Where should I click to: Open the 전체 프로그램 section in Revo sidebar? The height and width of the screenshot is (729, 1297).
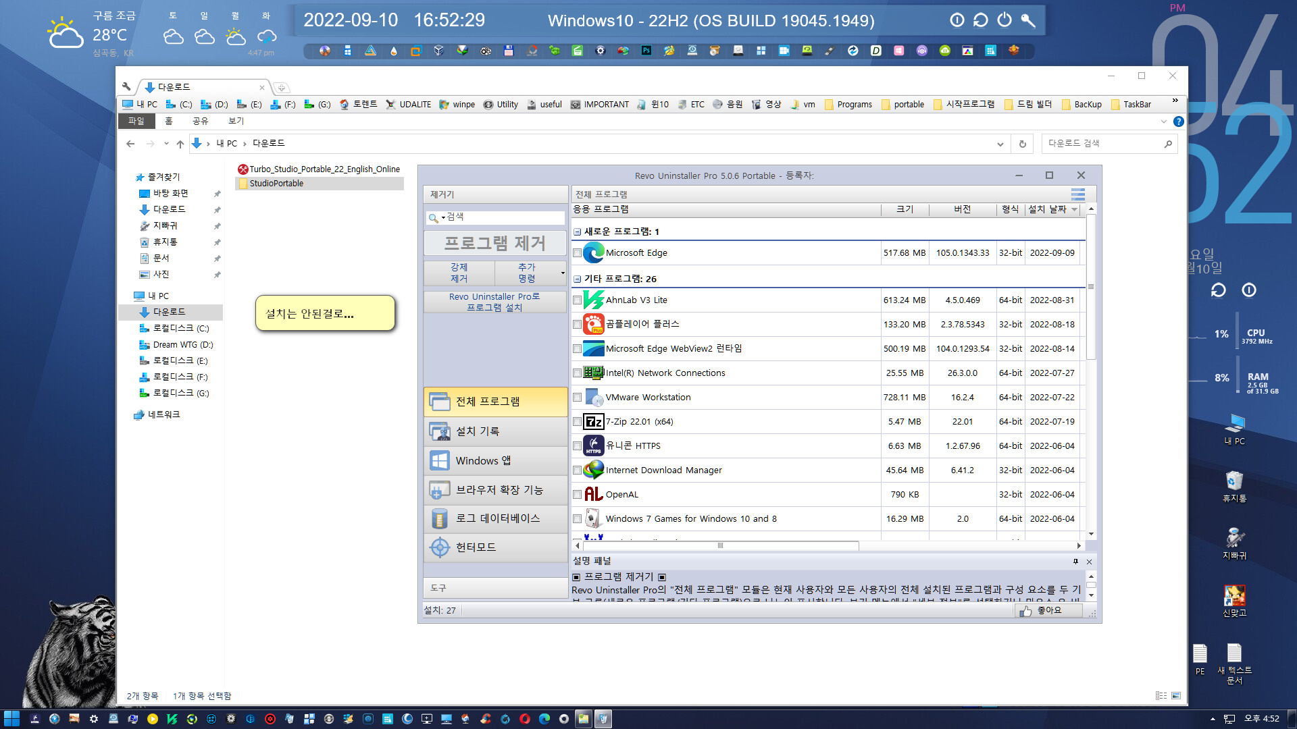point(495,402)
